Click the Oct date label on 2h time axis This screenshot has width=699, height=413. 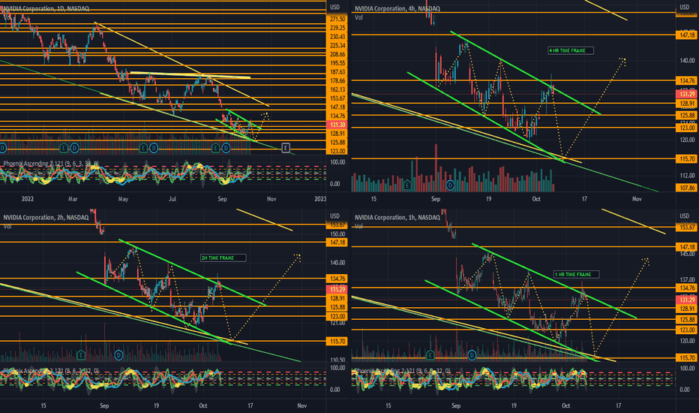pyautogui.click(x=203, y=405)
